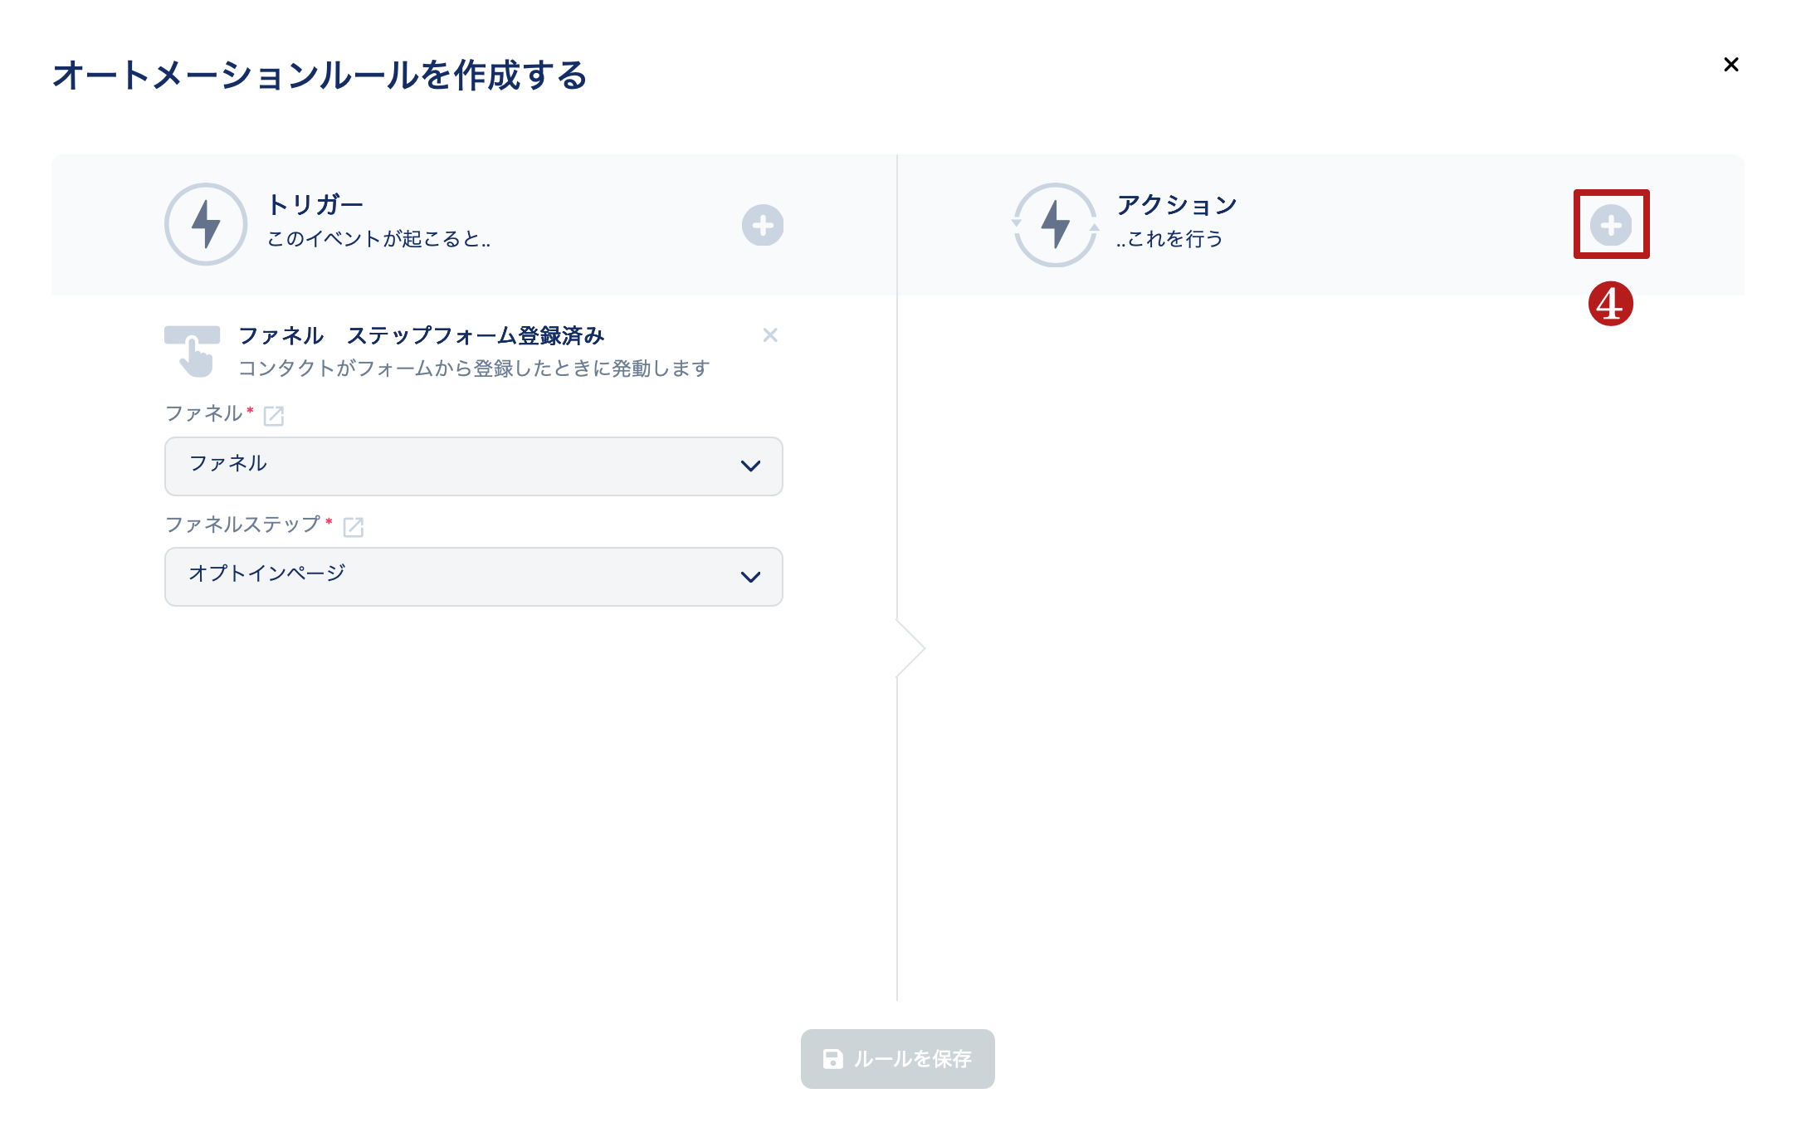This screenshot has width=1796, height=1142.
Task: Click the trigger lightning bolt icon
Action: [206, 224]
